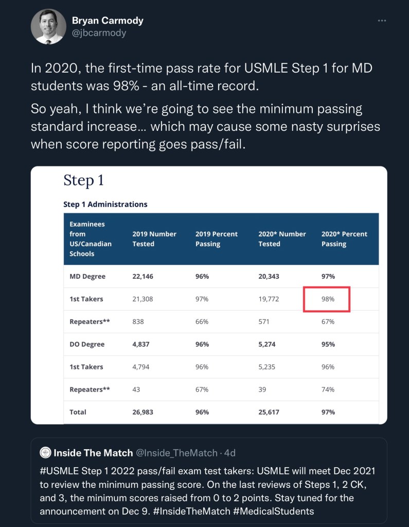Click the "Step 1 Administrations" table title
Screen dimensions: 409x527
[105, 205]
